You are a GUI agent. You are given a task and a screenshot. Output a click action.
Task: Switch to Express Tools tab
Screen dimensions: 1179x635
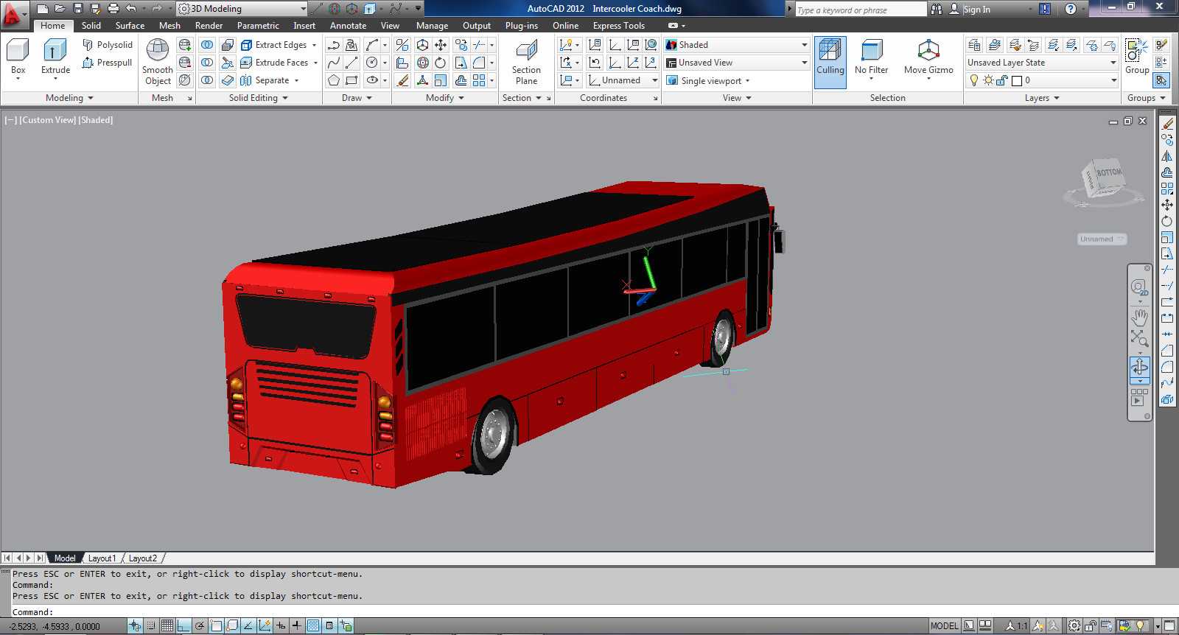618,26
